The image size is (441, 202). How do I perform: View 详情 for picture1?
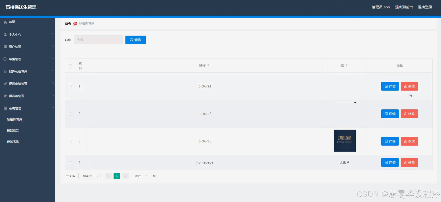coord(390,86)
